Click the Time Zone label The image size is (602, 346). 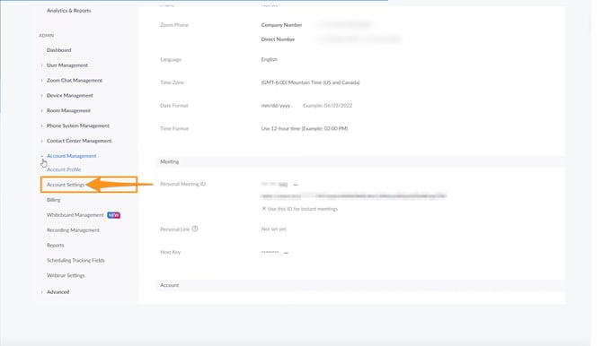point(172,82)
